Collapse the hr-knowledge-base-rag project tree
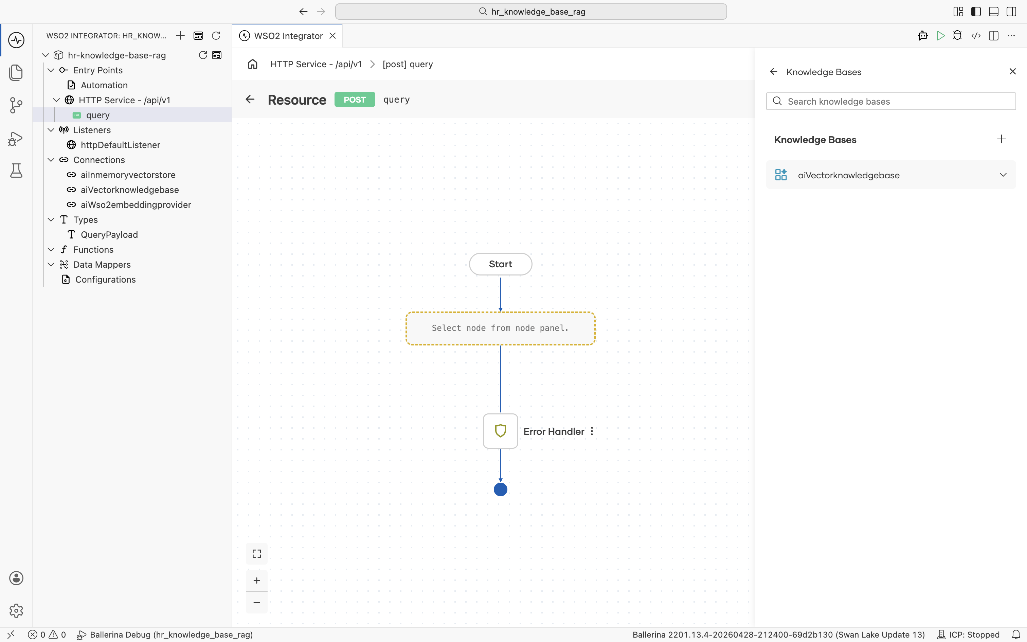The height and width of the screenshot is (642, 1027). tap(46, 55)
